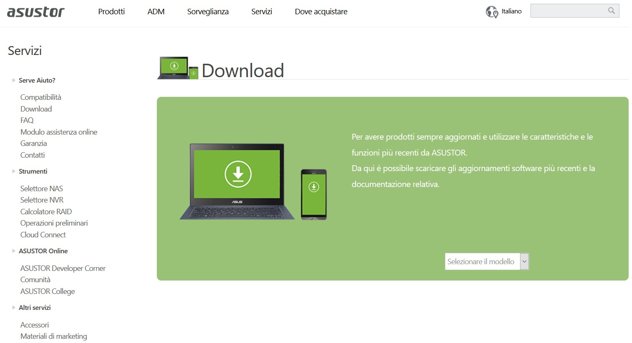632x343 pixels.
Task: Open the Cloud Connect link
Action: tap(43, 235)
